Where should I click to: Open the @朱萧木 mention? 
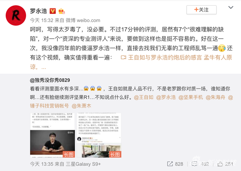click(x=81, y=106)
